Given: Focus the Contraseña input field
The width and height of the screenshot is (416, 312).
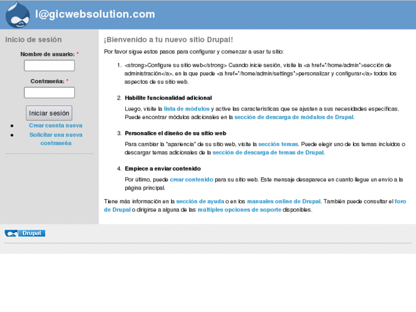Looking at the screenshot, I should pos(49,93).
